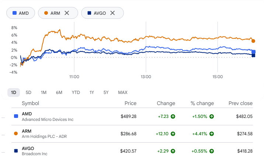Click the orange circle icon in ARM row

point(16,133)
